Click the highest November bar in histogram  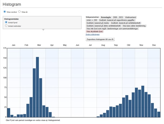coord(143,102)
